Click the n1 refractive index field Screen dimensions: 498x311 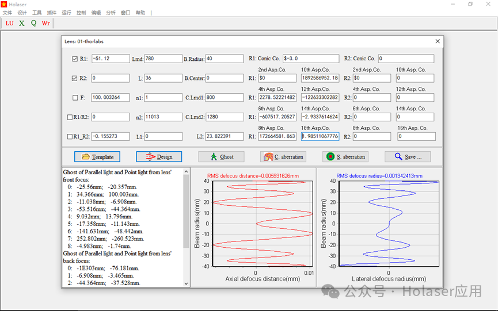click(x=164, y=97)
